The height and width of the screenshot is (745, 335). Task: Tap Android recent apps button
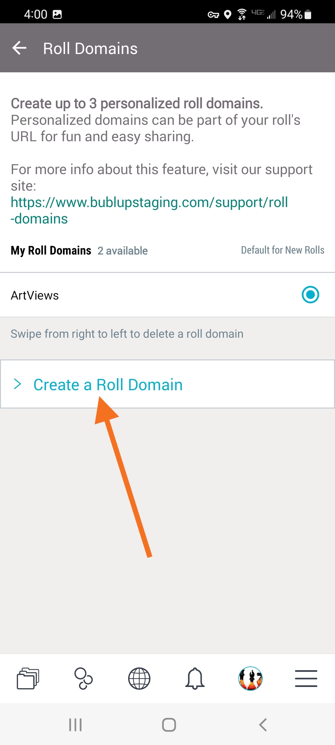tap(75, 725)
